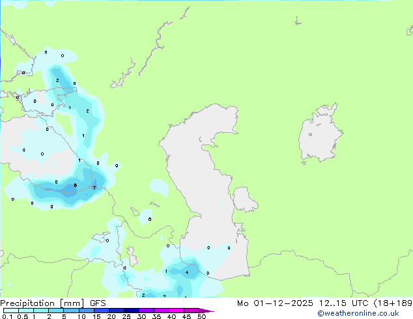Click the precipitation value '4' on the map
The image size is (413, 319).
(187, 272)
